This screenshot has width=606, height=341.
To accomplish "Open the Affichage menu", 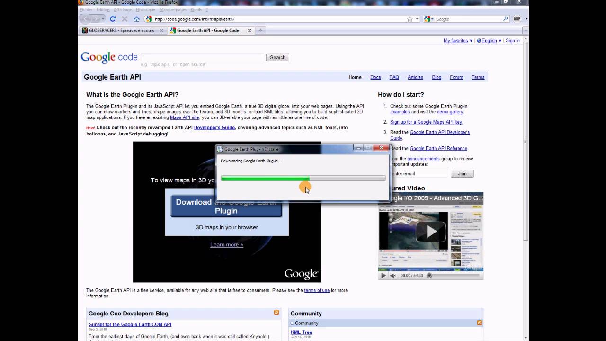I will (123, 9).
